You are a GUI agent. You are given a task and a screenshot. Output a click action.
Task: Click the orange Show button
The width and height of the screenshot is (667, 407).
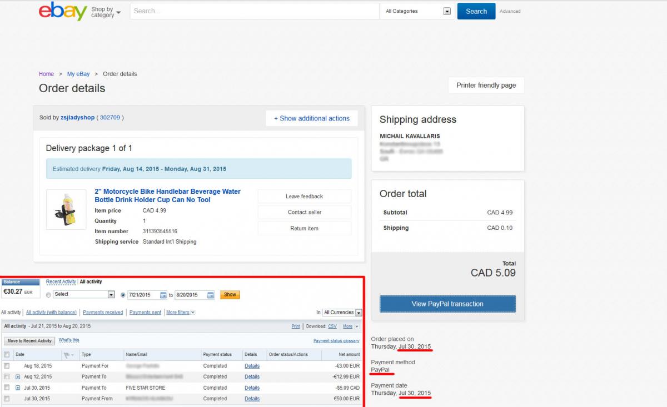[x=230, y=295]
